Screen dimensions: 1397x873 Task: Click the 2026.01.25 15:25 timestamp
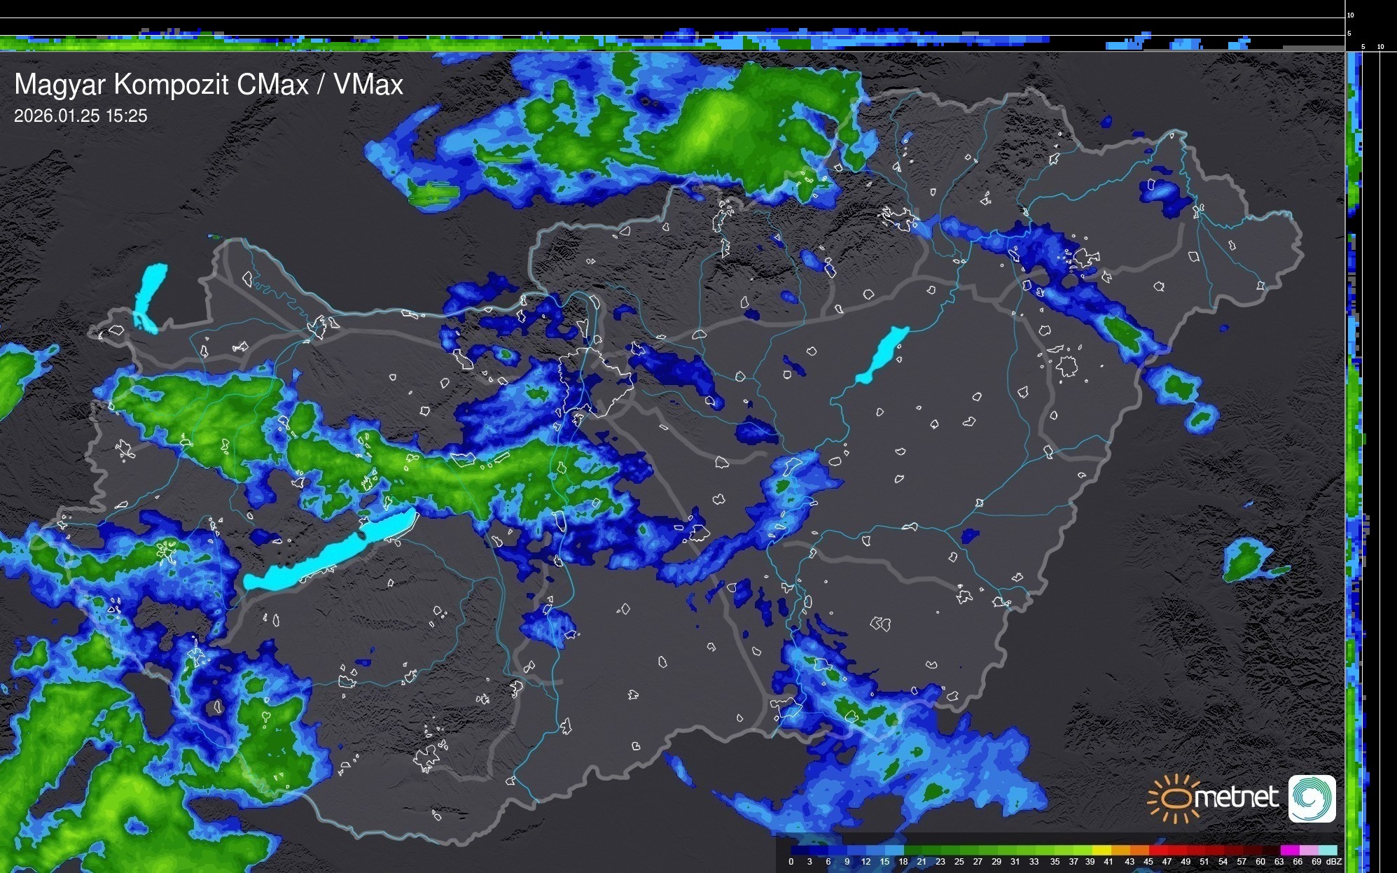[x=81, y=116]
